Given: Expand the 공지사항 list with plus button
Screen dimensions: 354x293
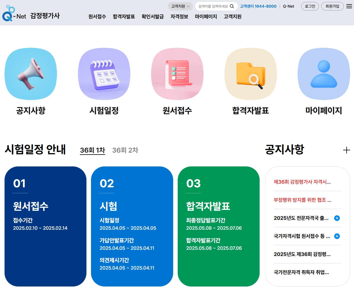Looking at the screenshot, I should click(x=346, y=150).
